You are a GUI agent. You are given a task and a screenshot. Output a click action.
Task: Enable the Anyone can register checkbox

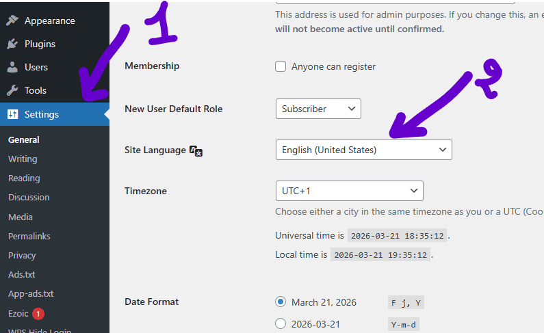coord(281,66)
